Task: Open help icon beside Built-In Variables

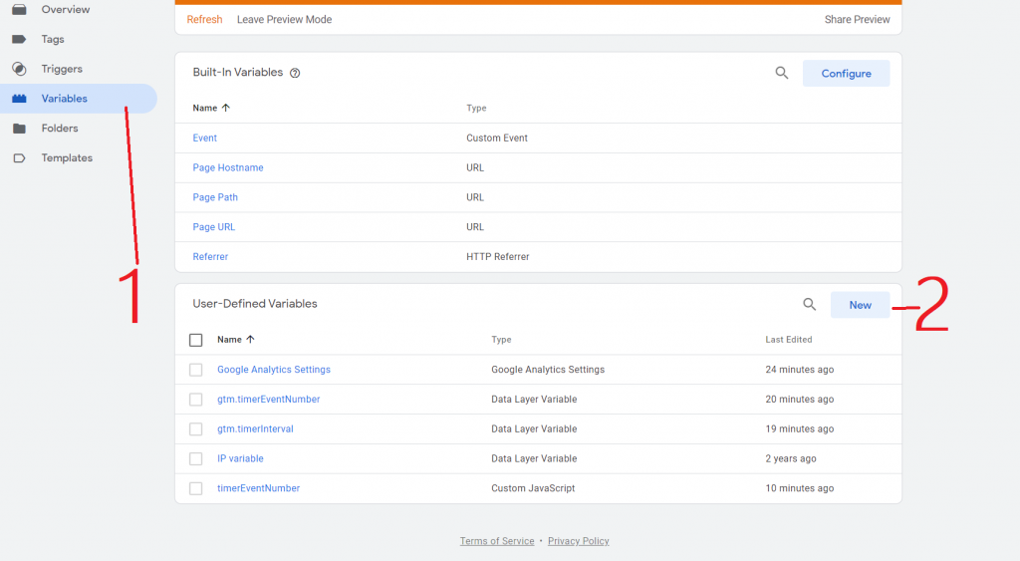Action: 295,73
